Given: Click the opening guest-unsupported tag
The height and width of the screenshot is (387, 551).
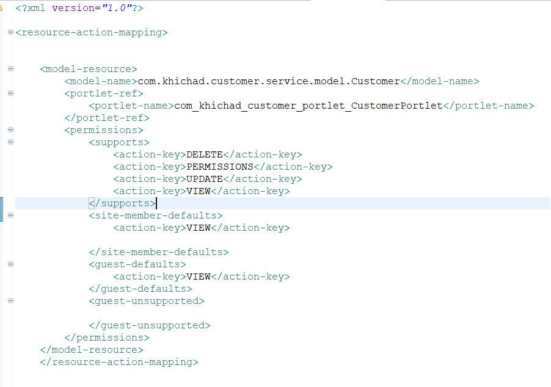Looking at the screenshot, I should tap(147, 301).
